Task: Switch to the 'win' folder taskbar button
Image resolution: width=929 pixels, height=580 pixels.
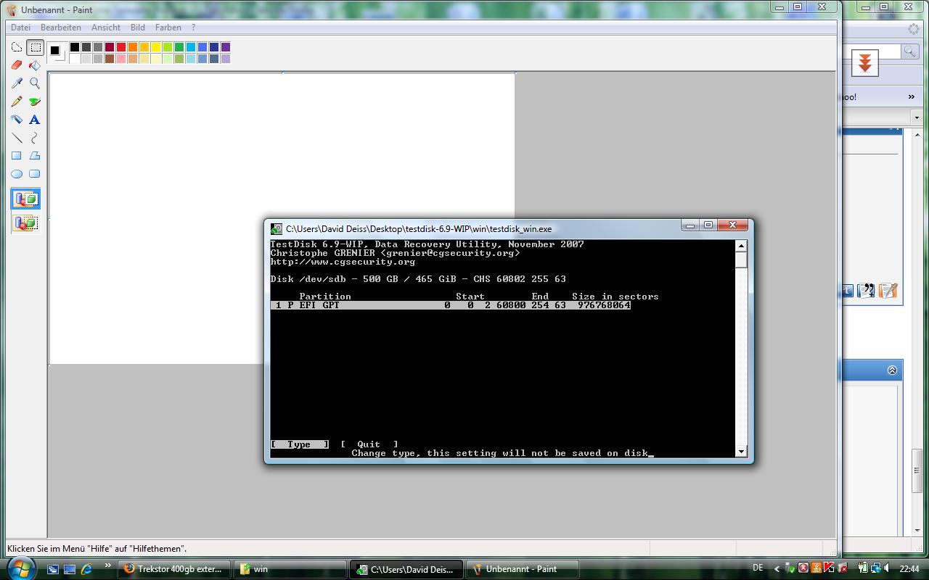Action: pyautogui.click(x=290, y=569)
